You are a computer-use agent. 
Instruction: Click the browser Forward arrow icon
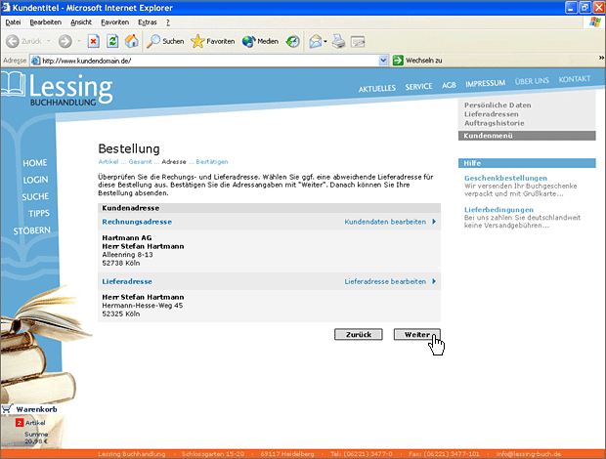coord(65,41)
